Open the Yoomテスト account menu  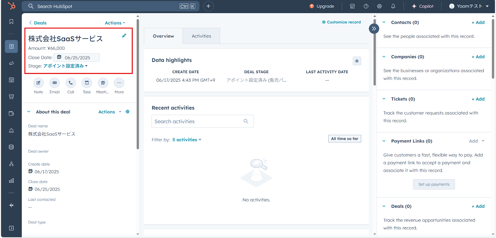[x=469, y=6]
